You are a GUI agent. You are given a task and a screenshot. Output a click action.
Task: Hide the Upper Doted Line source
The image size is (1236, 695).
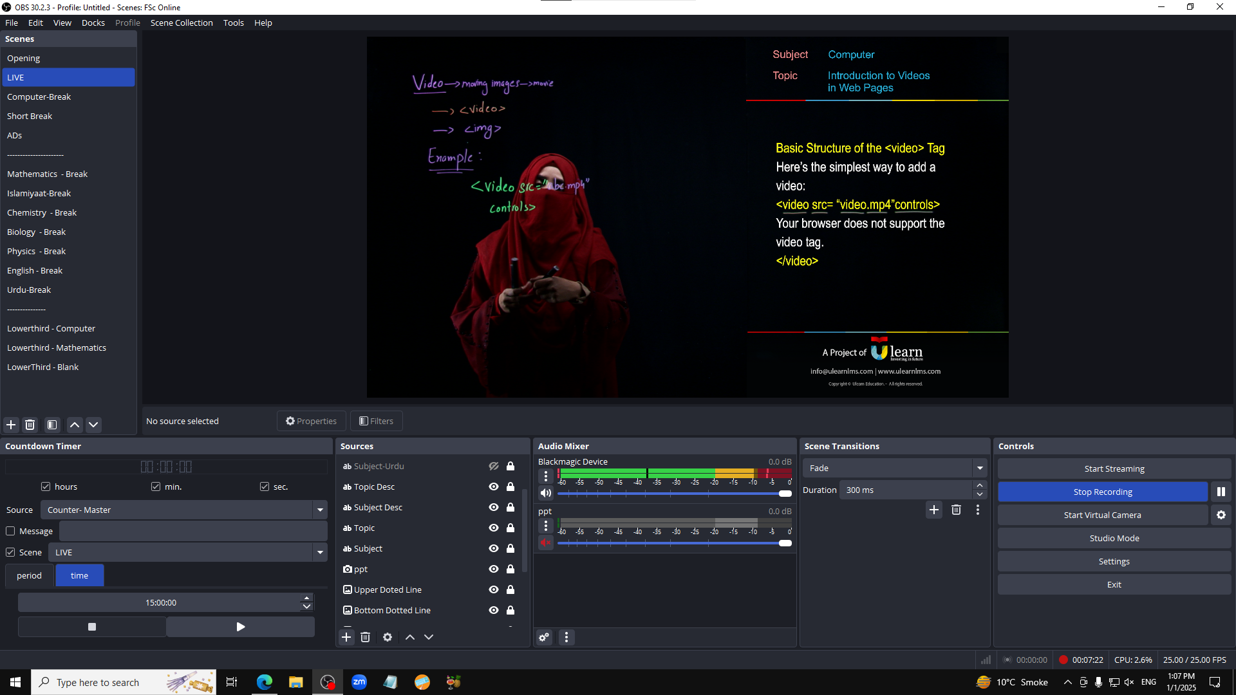494,589
